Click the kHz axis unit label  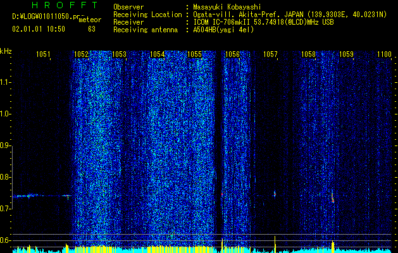click(6, 51)
